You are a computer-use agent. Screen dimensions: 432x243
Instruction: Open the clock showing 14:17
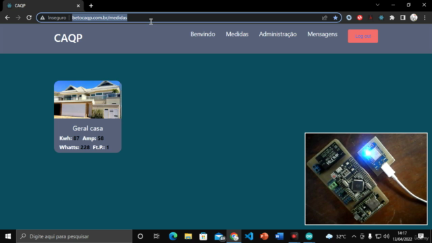pos(402,236)
